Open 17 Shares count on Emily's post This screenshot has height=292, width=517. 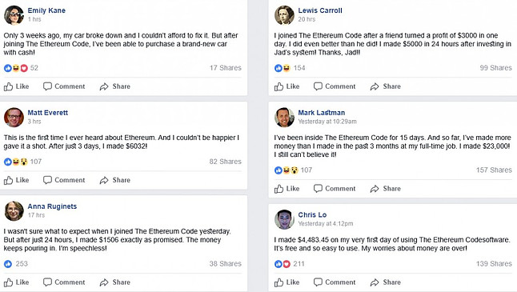(226, 68)
